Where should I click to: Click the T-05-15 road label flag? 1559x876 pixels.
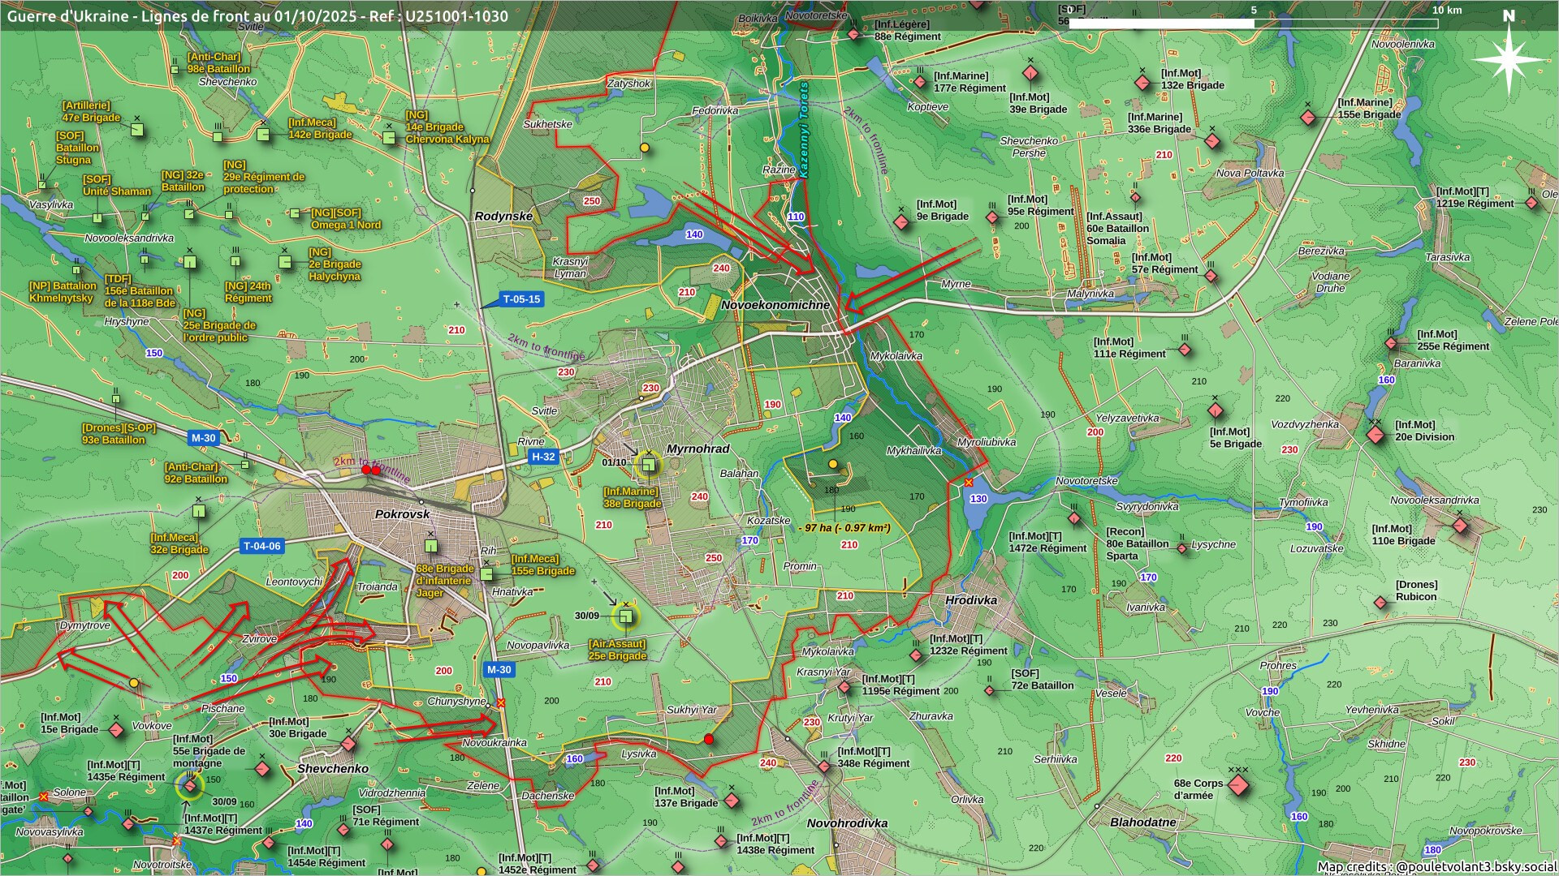[520, 299]
